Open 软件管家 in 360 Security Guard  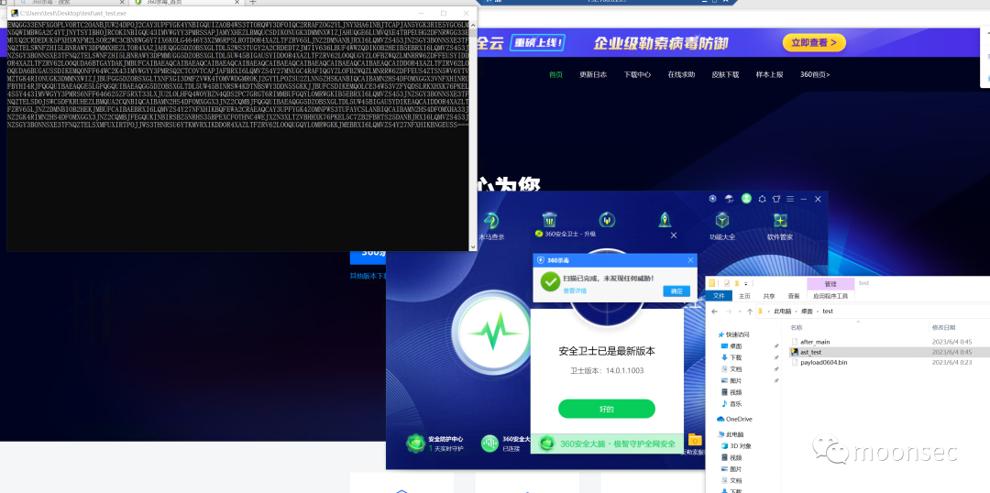coord(780,225)
